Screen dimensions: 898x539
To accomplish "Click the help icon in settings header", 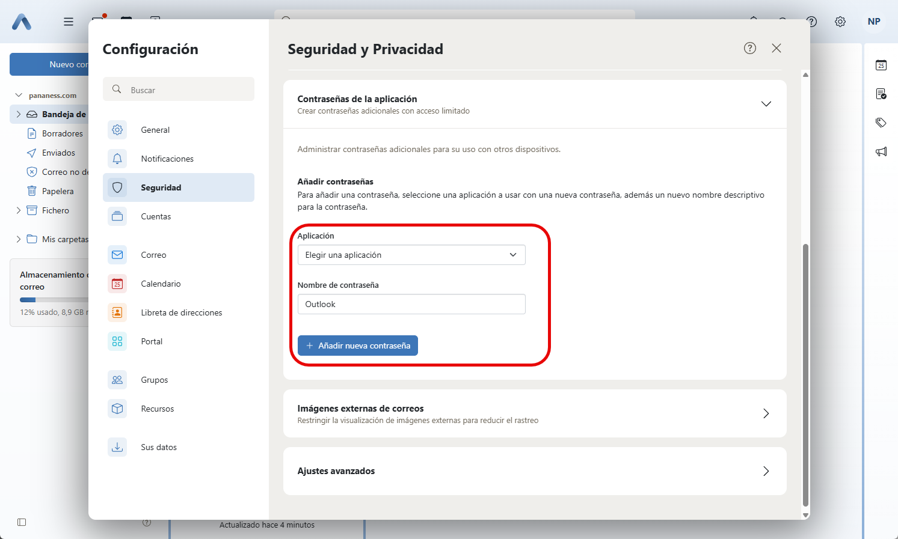I will point(749,48).
